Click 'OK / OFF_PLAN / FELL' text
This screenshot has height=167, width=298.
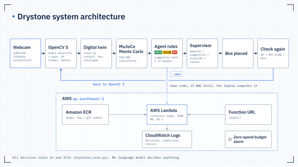(272, 56)
